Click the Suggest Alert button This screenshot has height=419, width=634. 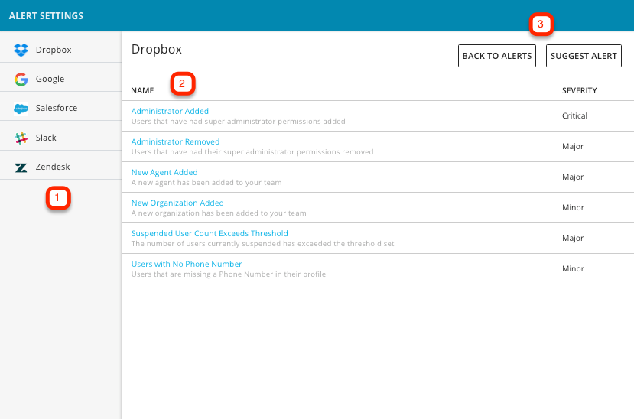pyautogui.click(x=584, y=56)
